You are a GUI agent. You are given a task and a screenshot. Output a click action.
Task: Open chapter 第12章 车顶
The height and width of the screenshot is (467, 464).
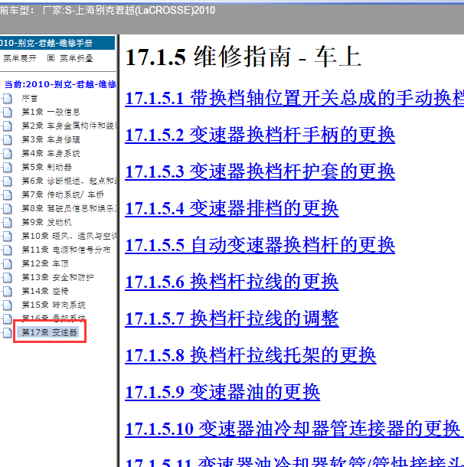[45, 263]
